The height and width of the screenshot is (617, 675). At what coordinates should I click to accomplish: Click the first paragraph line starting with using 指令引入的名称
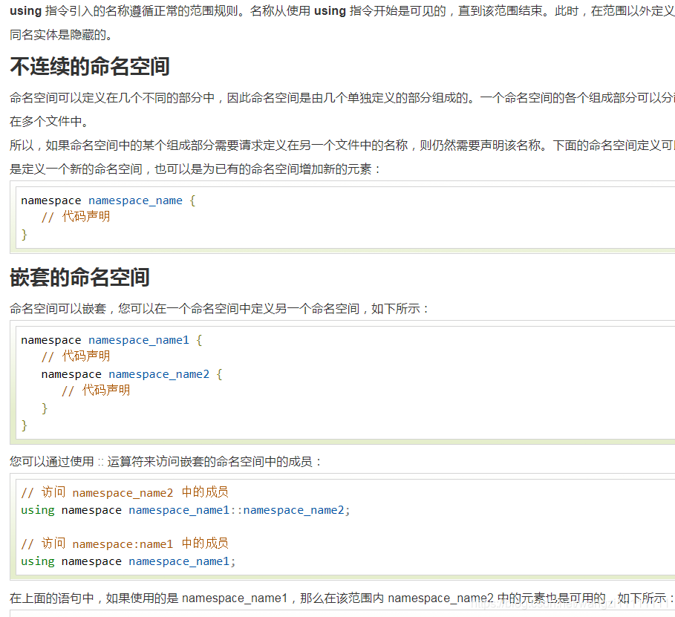tap(342, 10)
